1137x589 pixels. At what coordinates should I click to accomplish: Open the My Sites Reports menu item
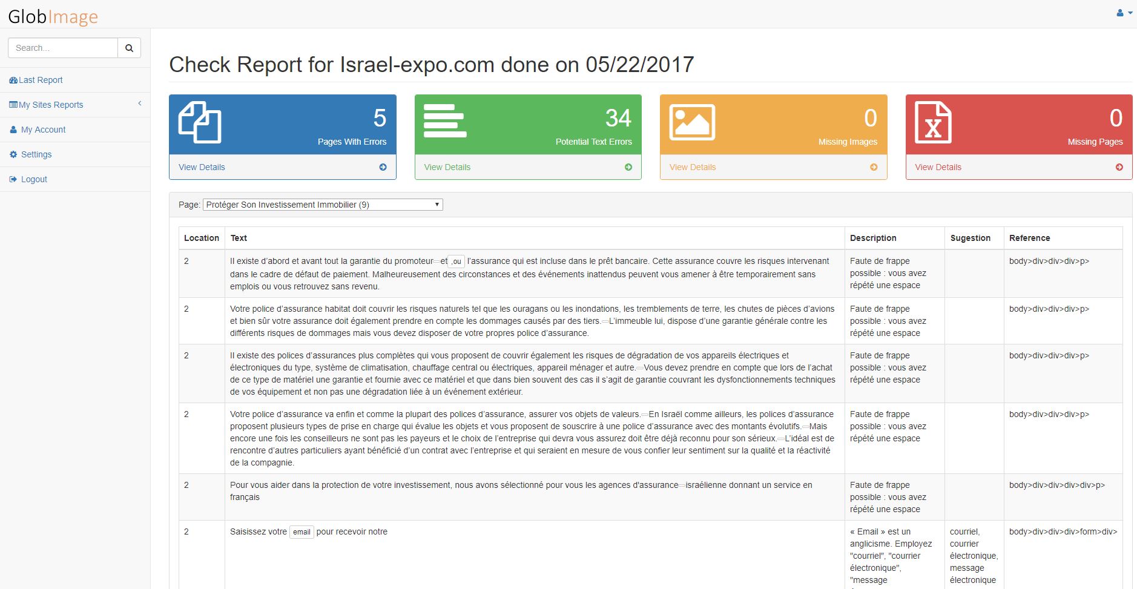point(75,105)
